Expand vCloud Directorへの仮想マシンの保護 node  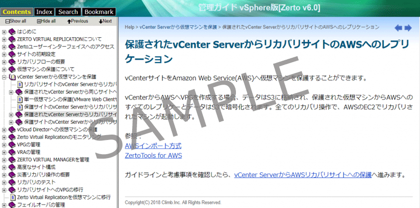(x=4, y=130)
